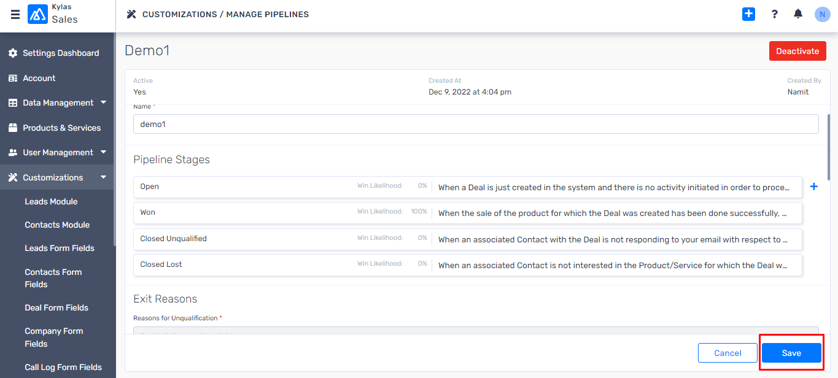Click Closed Unqualified stage description
This screenshot has width=838, height=378.
pyautogui.click(x=613, y=240)
